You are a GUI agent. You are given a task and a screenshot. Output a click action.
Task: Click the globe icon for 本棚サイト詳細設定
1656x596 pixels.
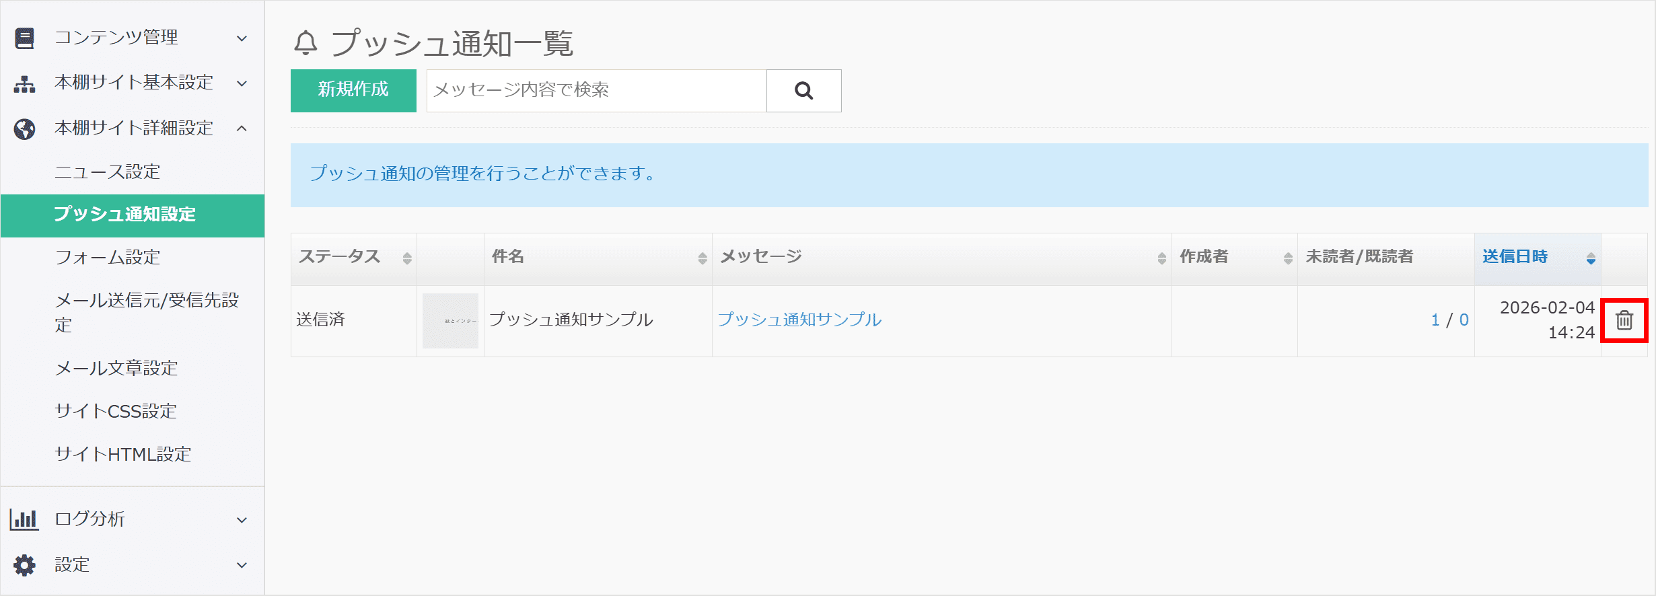pyautogui.click(x=25, y=128)
